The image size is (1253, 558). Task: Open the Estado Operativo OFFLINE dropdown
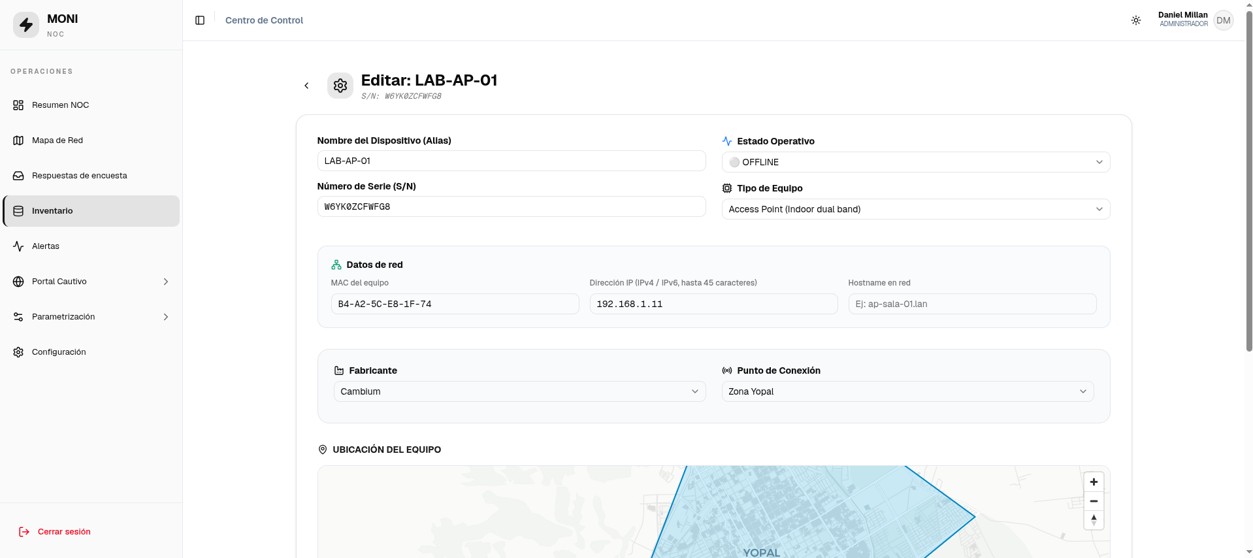point(915,162)
